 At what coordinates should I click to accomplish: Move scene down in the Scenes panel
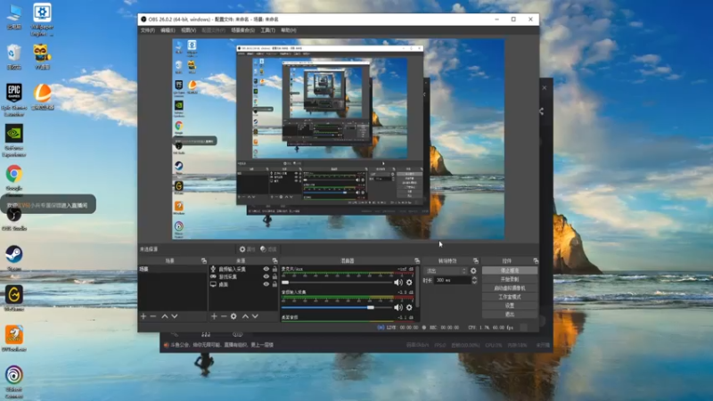174,316
